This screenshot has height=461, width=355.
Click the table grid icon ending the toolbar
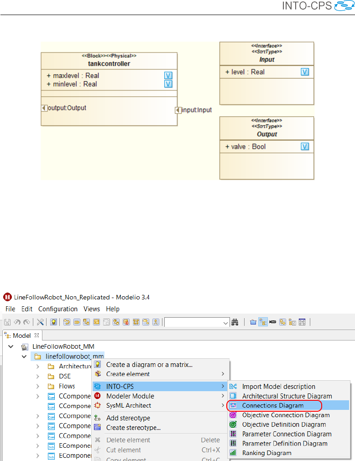point(302,322)
